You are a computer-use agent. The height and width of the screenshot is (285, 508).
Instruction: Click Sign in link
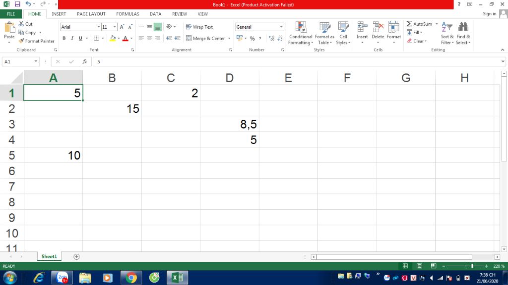[489, 13]
